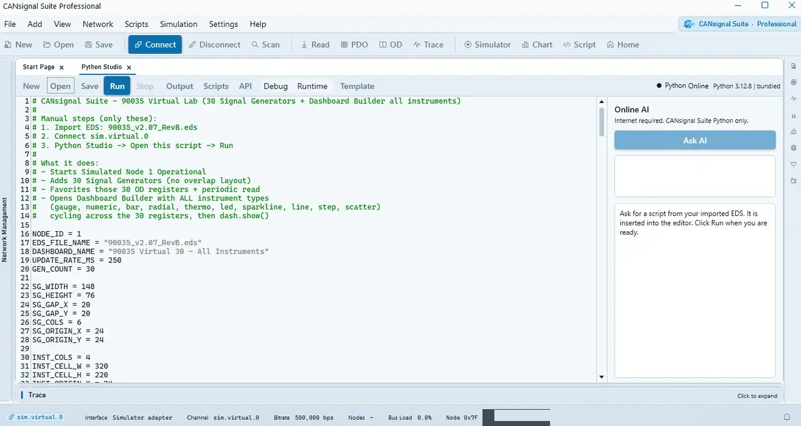
Task: Run the Python script
Action: (x=117, y=86)
